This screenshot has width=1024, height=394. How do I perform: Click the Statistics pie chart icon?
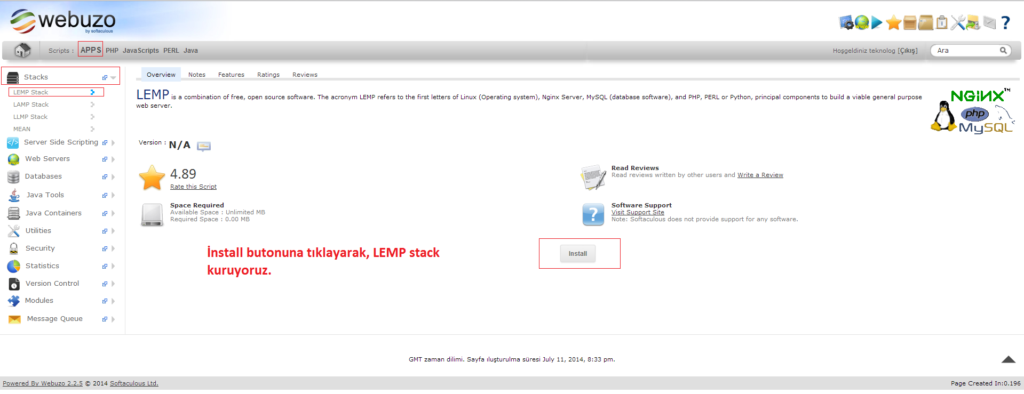[x=14, y=266]
